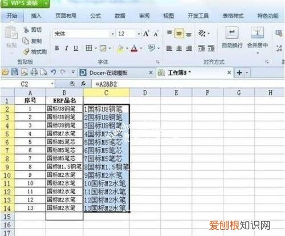The width and height of the screenshot is (285, 236).
Task: Select row 15 header
Action: point(7,217)
